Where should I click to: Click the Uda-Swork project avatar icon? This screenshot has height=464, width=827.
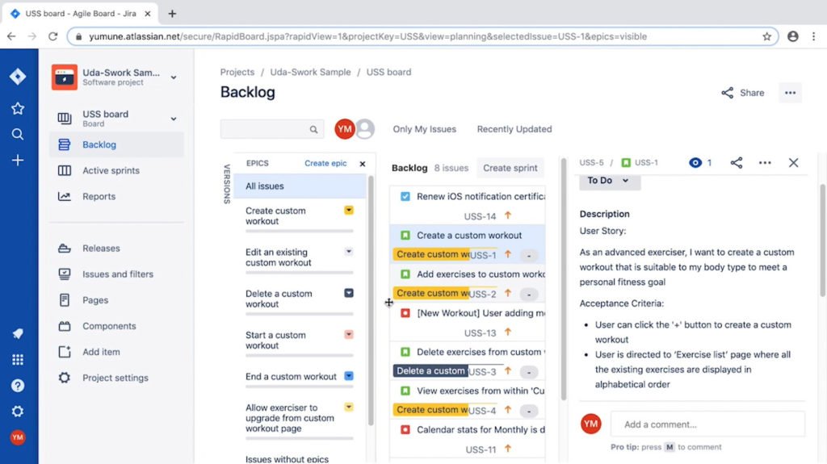click(65, 77)
